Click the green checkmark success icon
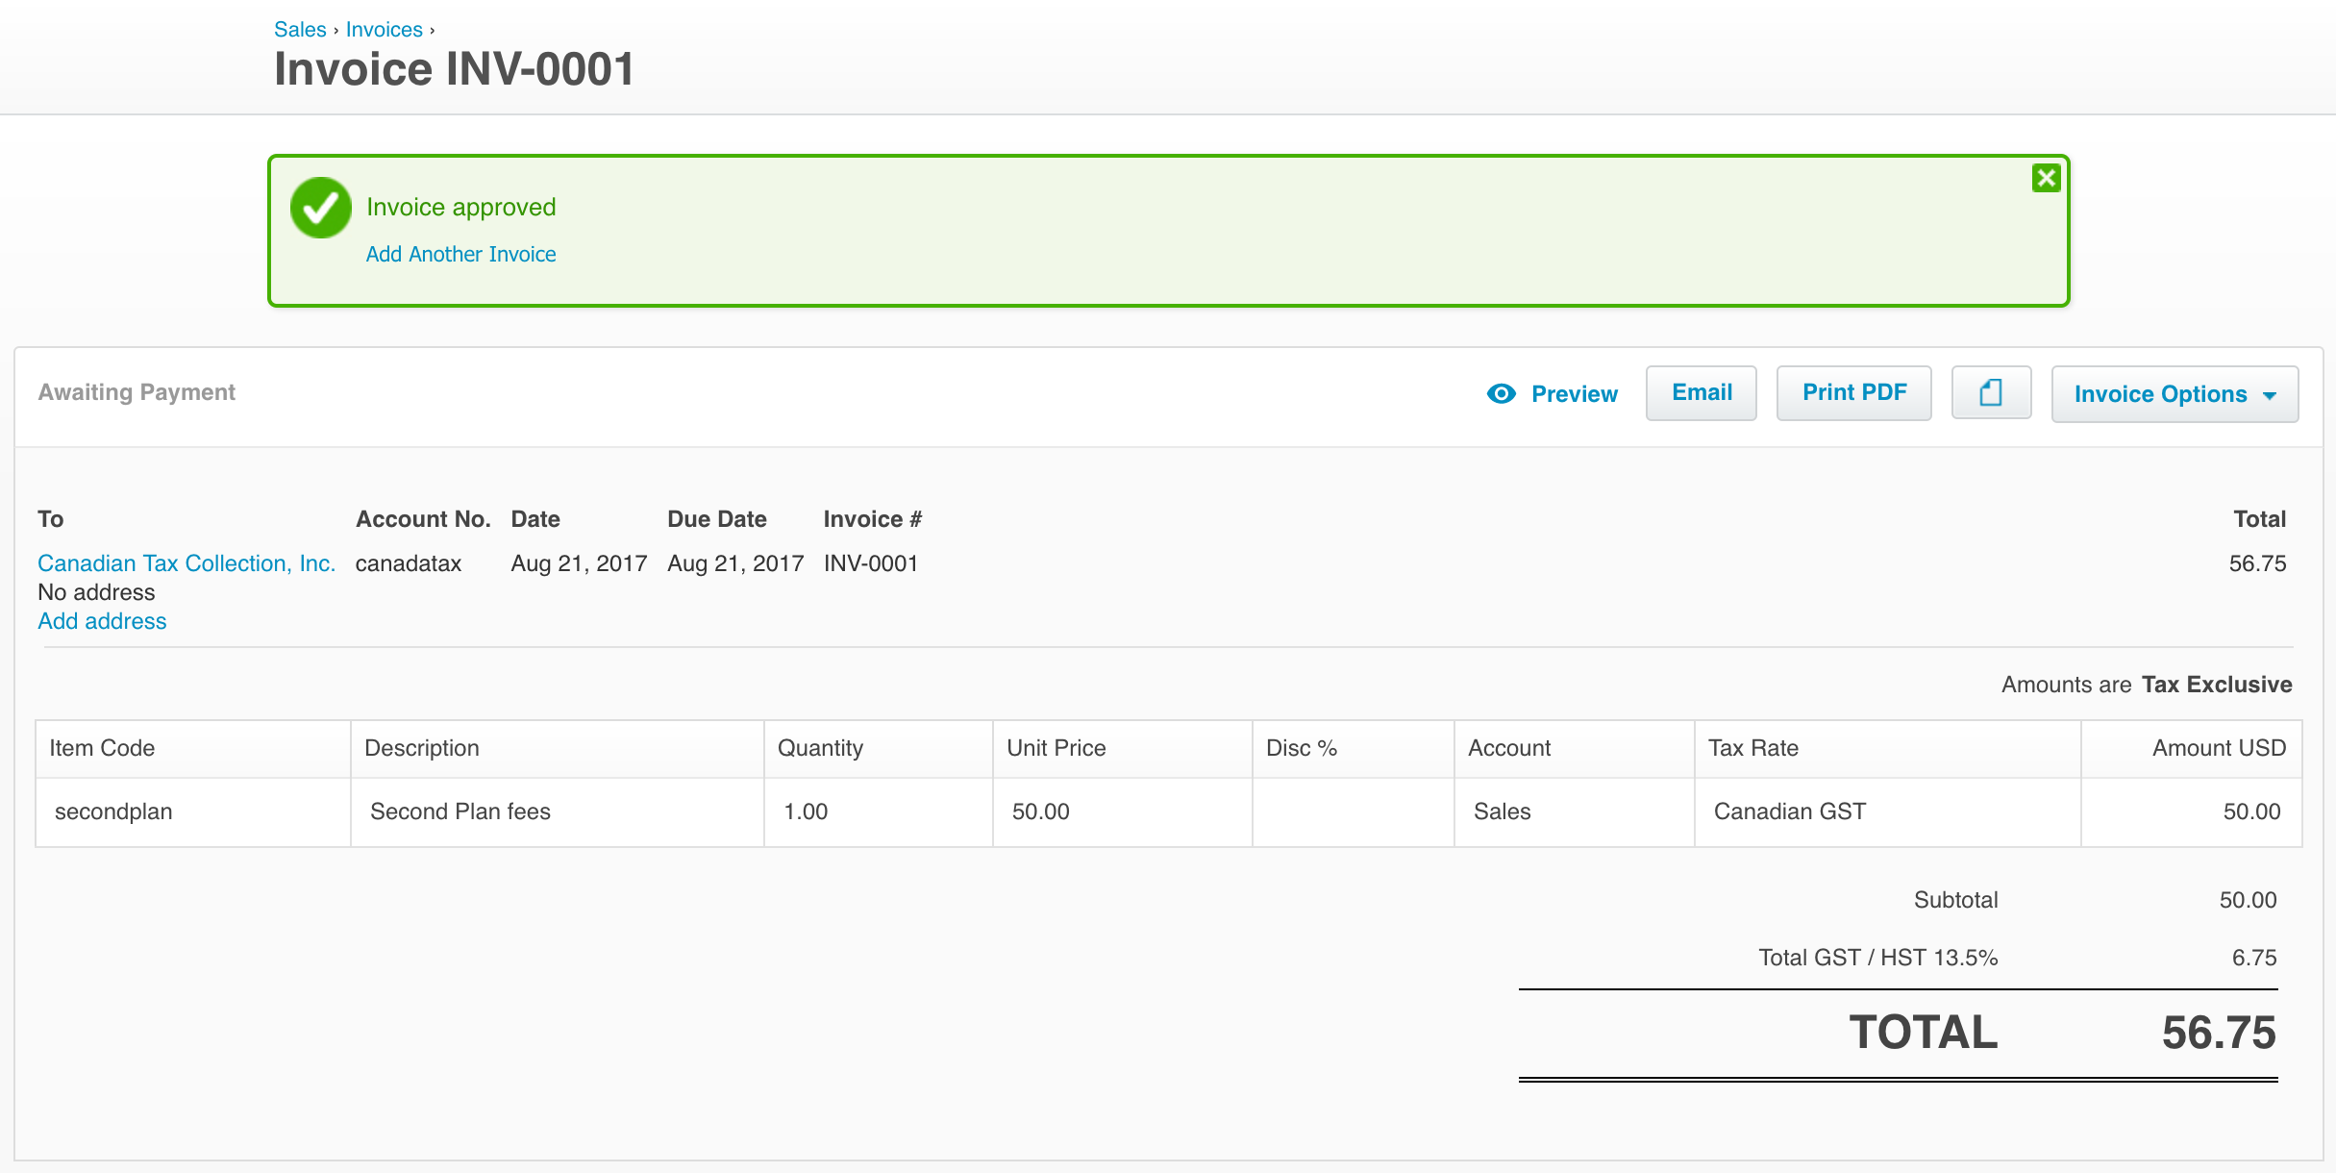Image resolution: width=2336 pixels, height=1173 pixels. point(320,207)
